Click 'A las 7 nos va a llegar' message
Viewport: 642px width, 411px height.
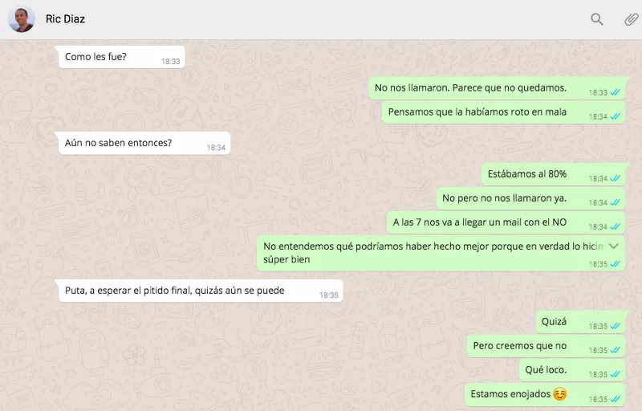tap(506, 222)
